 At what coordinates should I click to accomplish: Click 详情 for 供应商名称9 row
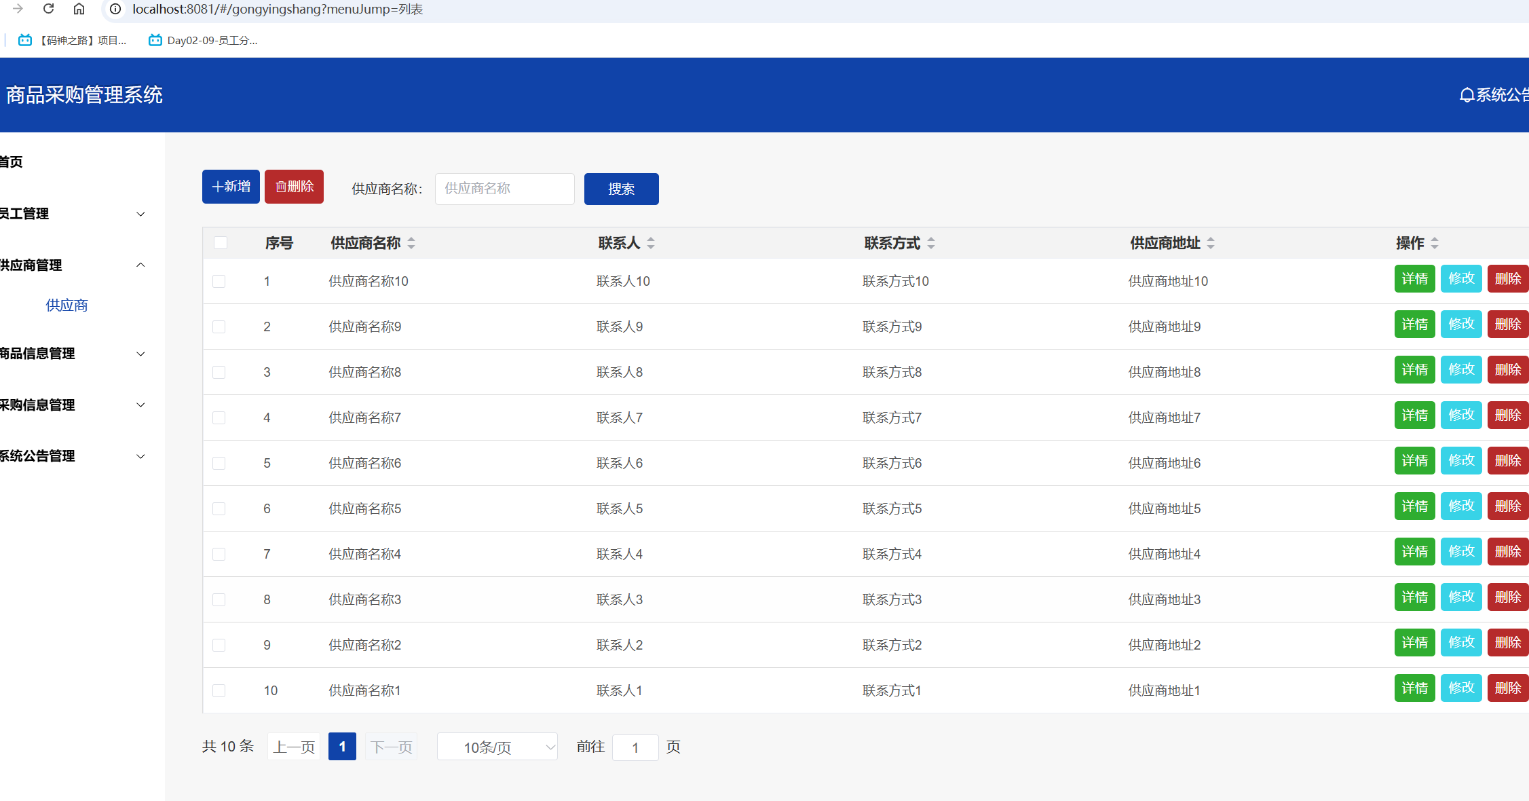[1414, 324]
